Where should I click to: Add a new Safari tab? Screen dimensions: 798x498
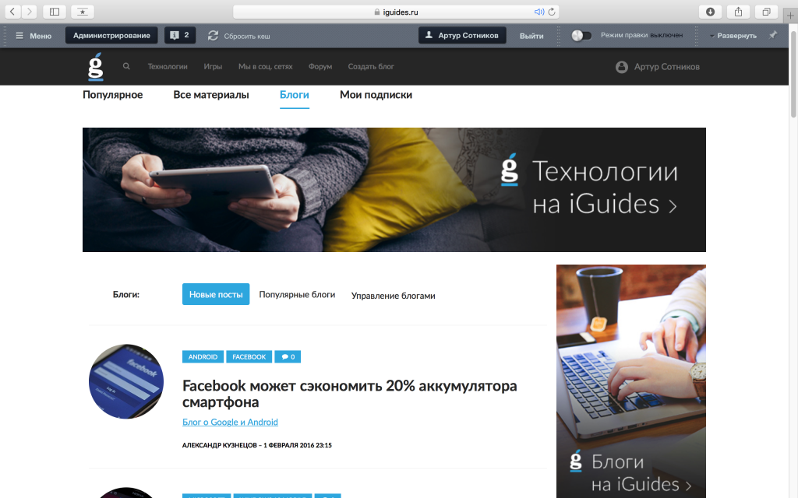790,16
